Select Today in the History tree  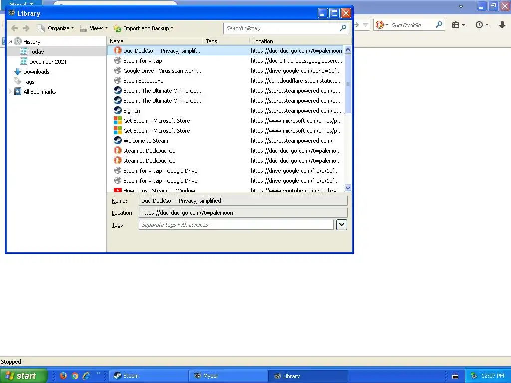click(x=37, y=52)
